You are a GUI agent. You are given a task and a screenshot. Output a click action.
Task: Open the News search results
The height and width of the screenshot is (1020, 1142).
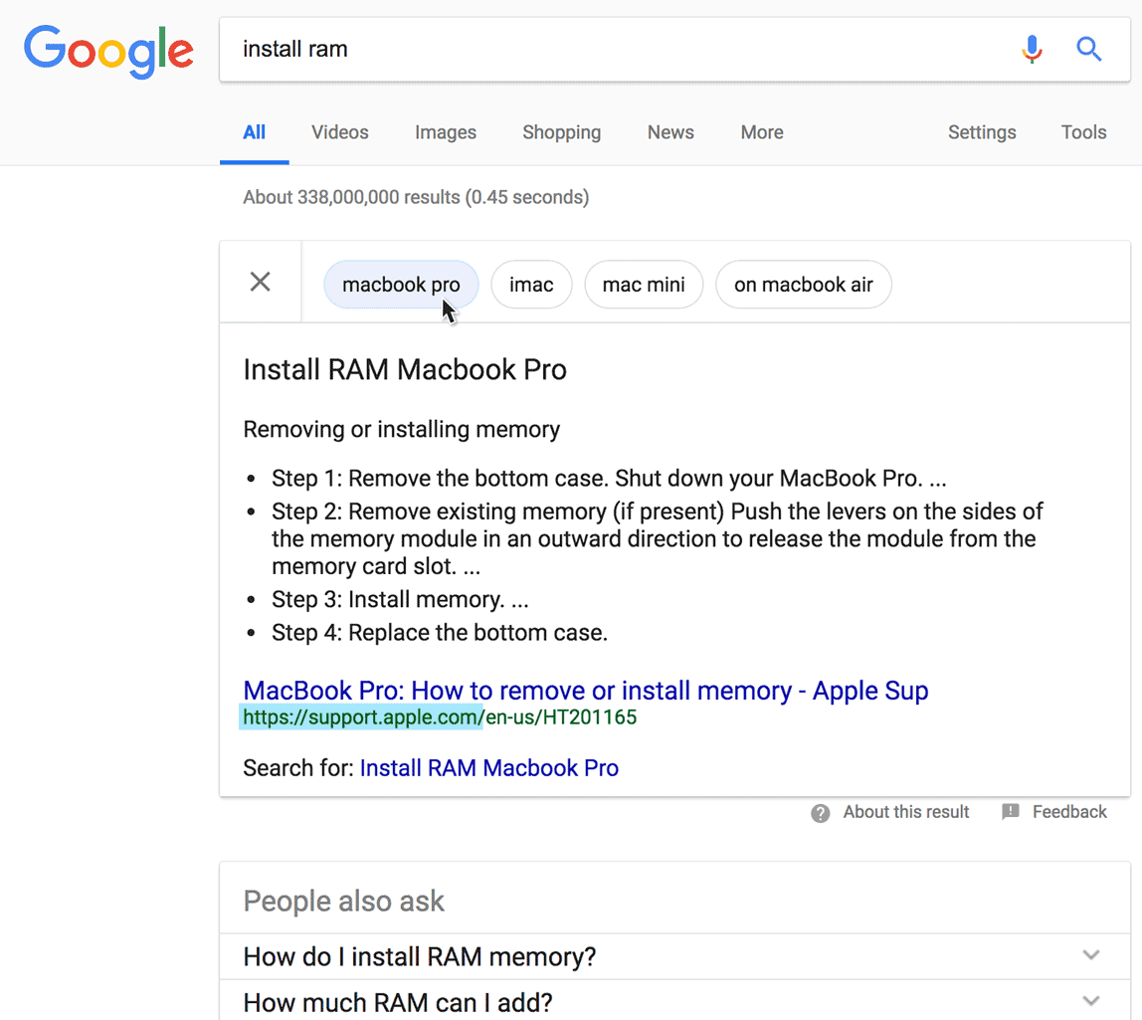(x=670, y=131)
